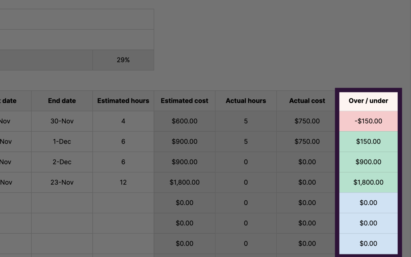This screenshot has height=257, width=411.
Task: Select the first blue $0.00 over/under cell
Action: [x=368, y=203]
